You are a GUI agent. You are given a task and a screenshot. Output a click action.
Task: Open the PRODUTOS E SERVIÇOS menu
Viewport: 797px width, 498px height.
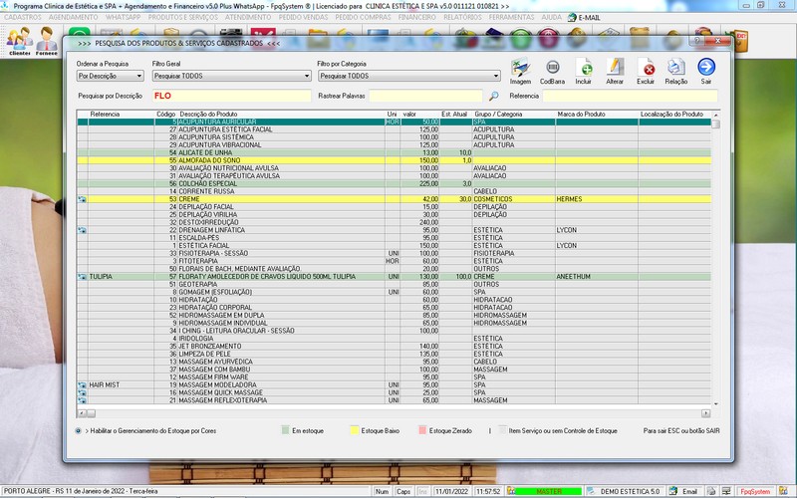tap(183, 17)
